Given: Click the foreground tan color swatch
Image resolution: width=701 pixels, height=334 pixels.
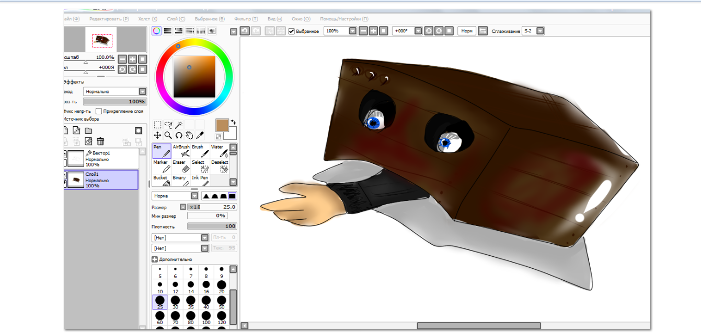Looking at the screenshot, I should click(222, 125).
